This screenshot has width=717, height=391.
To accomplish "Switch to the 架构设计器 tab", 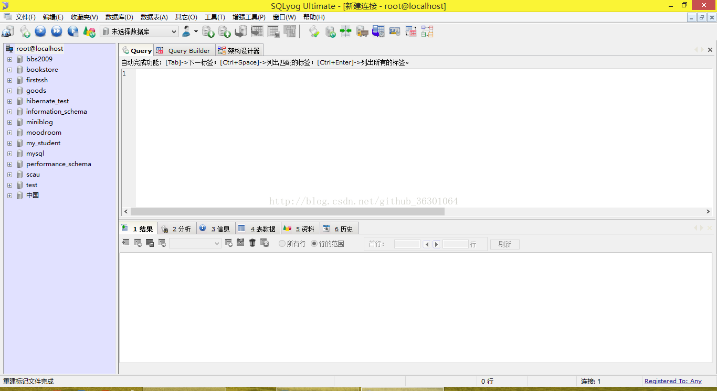I will point(239,51).
